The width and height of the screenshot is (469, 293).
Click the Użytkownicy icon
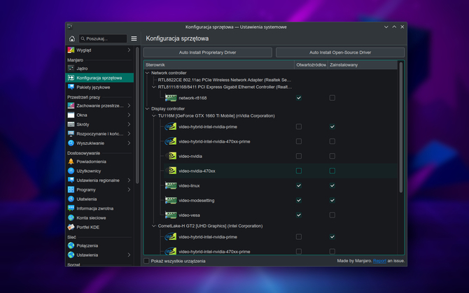click(71, 171)
